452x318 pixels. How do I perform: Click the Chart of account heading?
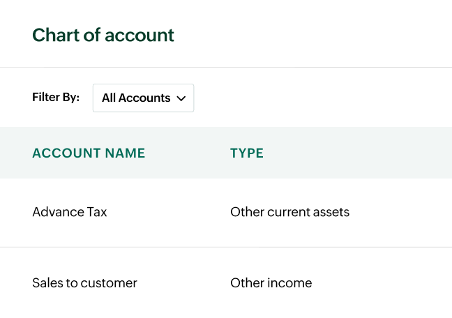point(103,35)
